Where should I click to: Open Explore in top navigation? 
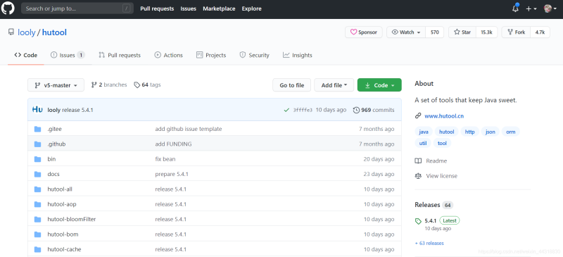click(252, 8)
